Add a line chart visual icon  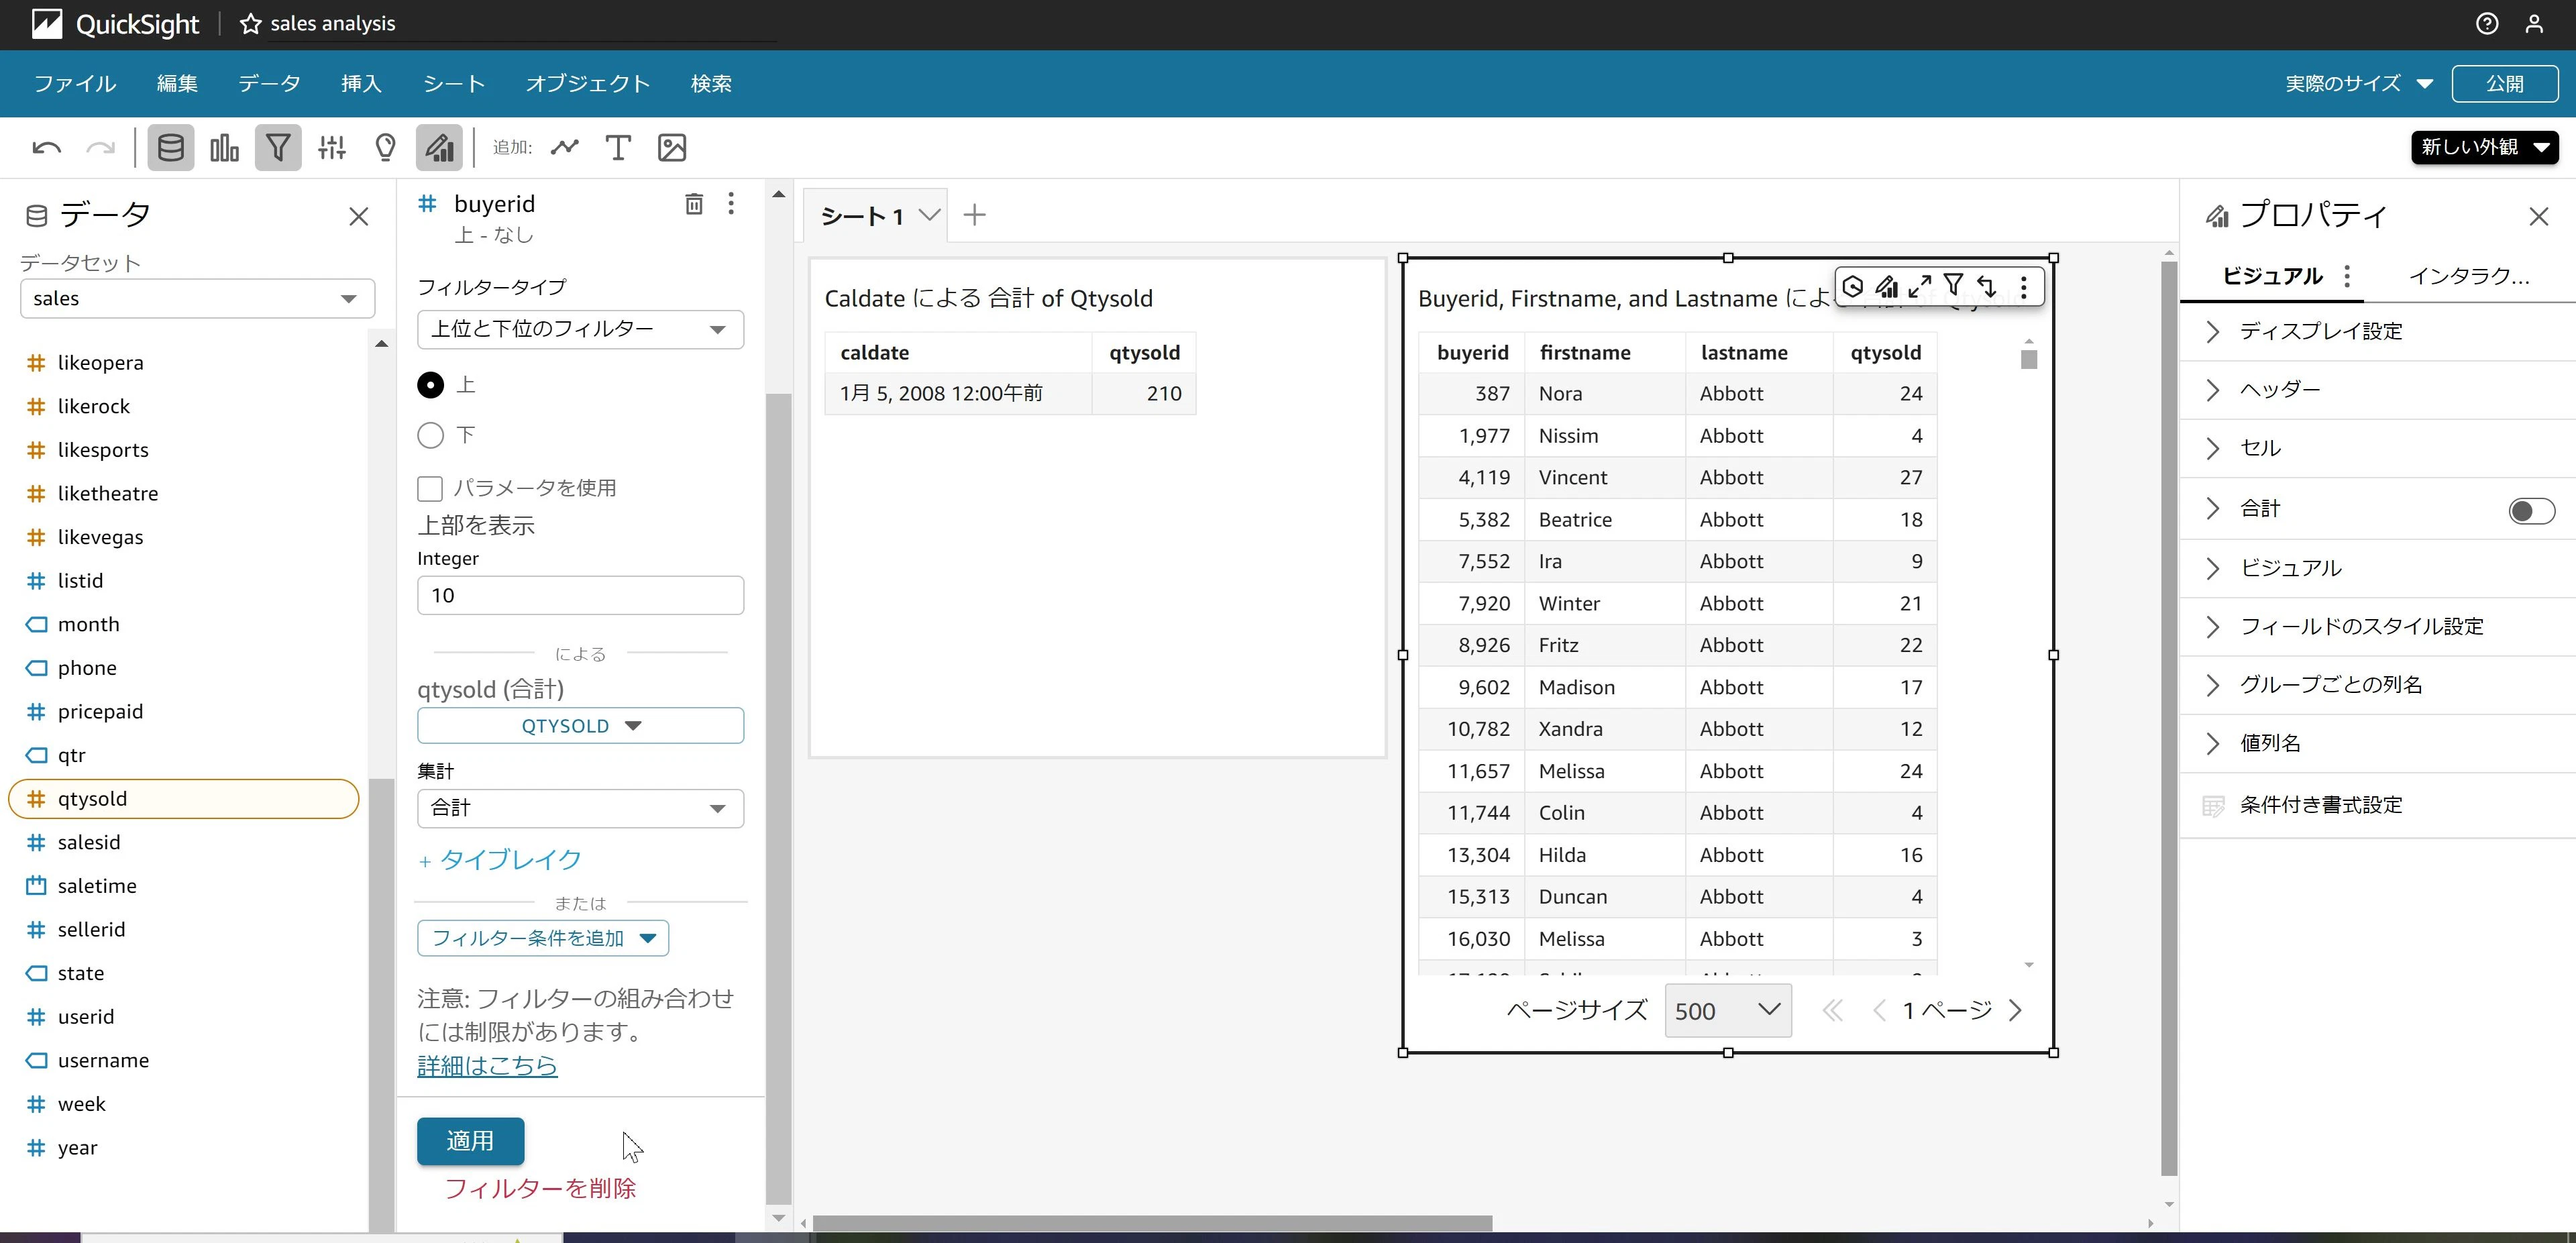click(x=565, y=148)
